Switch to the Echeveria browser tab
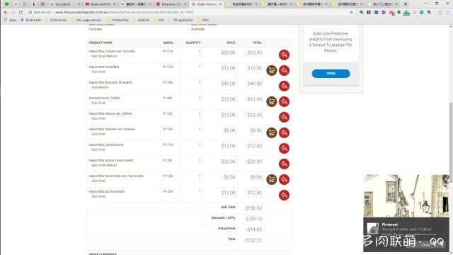Screen dimensions: 453x255 tap(171, 4)
